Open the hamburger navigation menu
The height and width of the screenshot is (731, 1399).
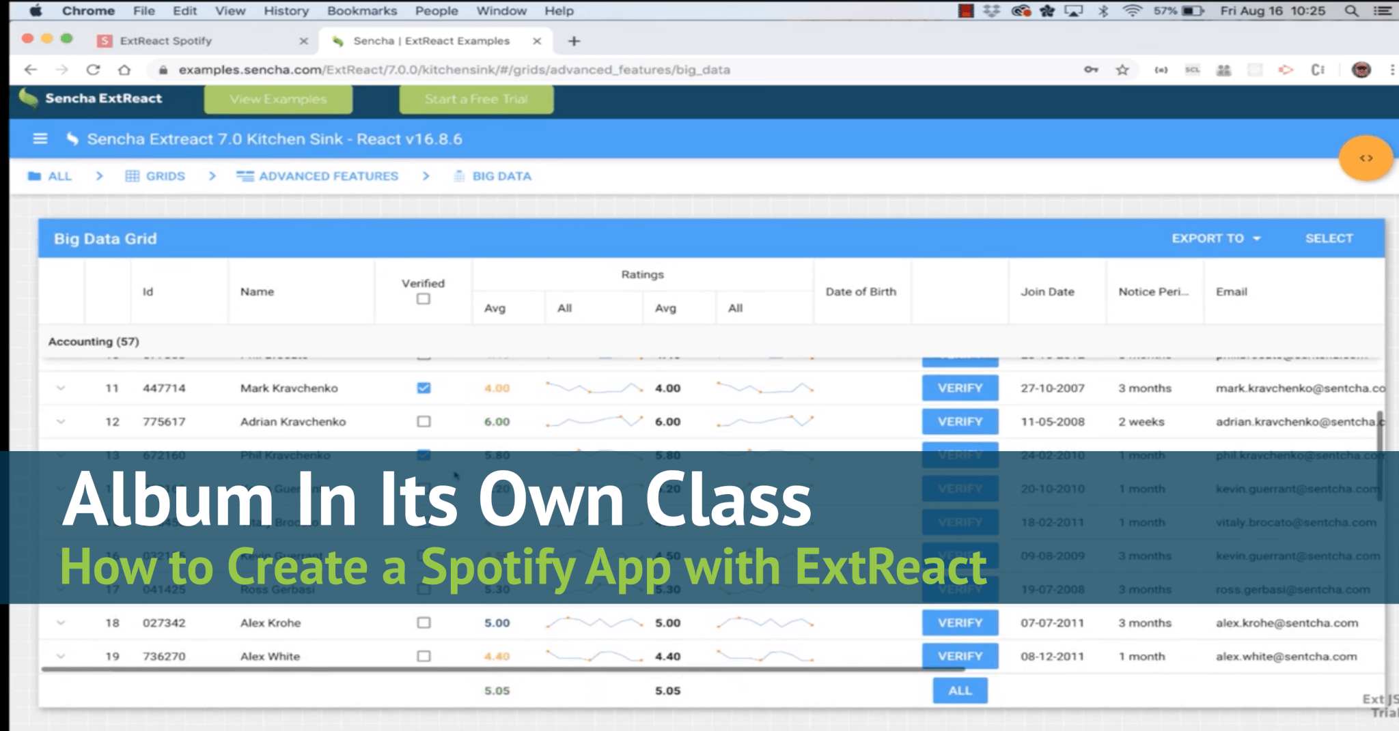coord(40,139)
